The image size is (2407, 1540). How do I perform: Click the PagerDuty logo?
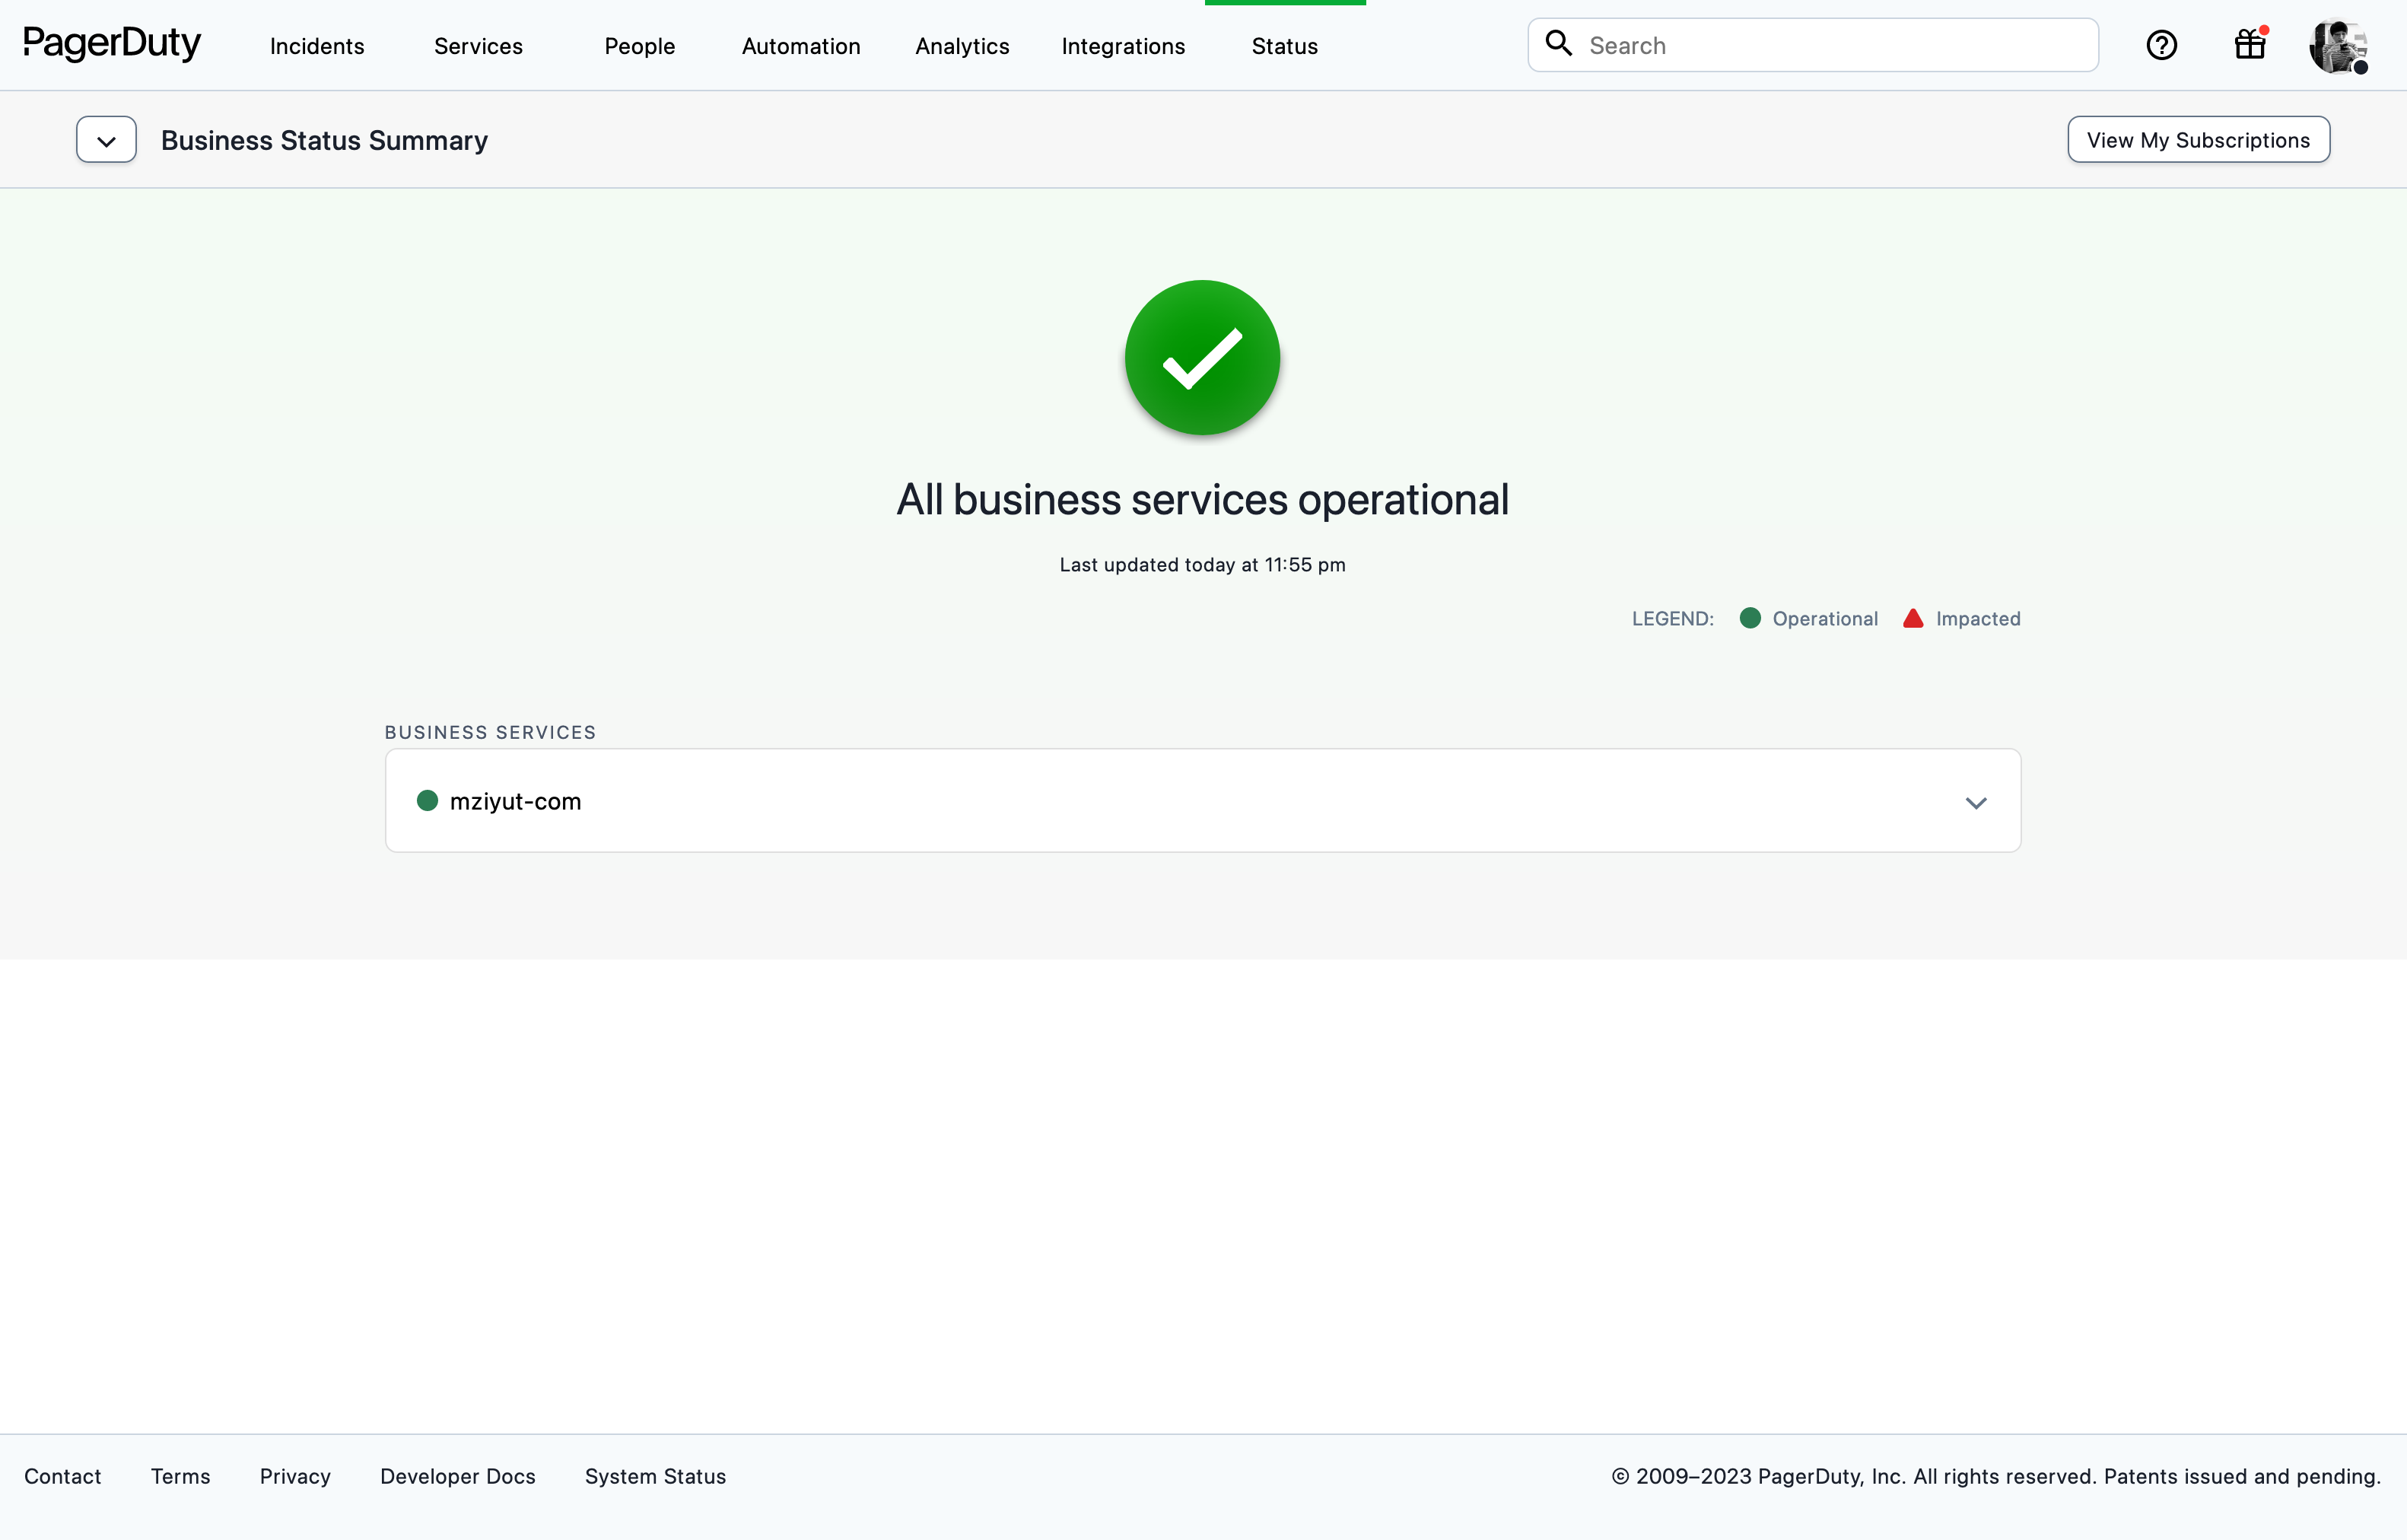112,44
